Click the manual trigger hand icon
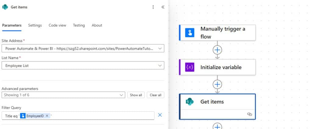 point(190,33)
